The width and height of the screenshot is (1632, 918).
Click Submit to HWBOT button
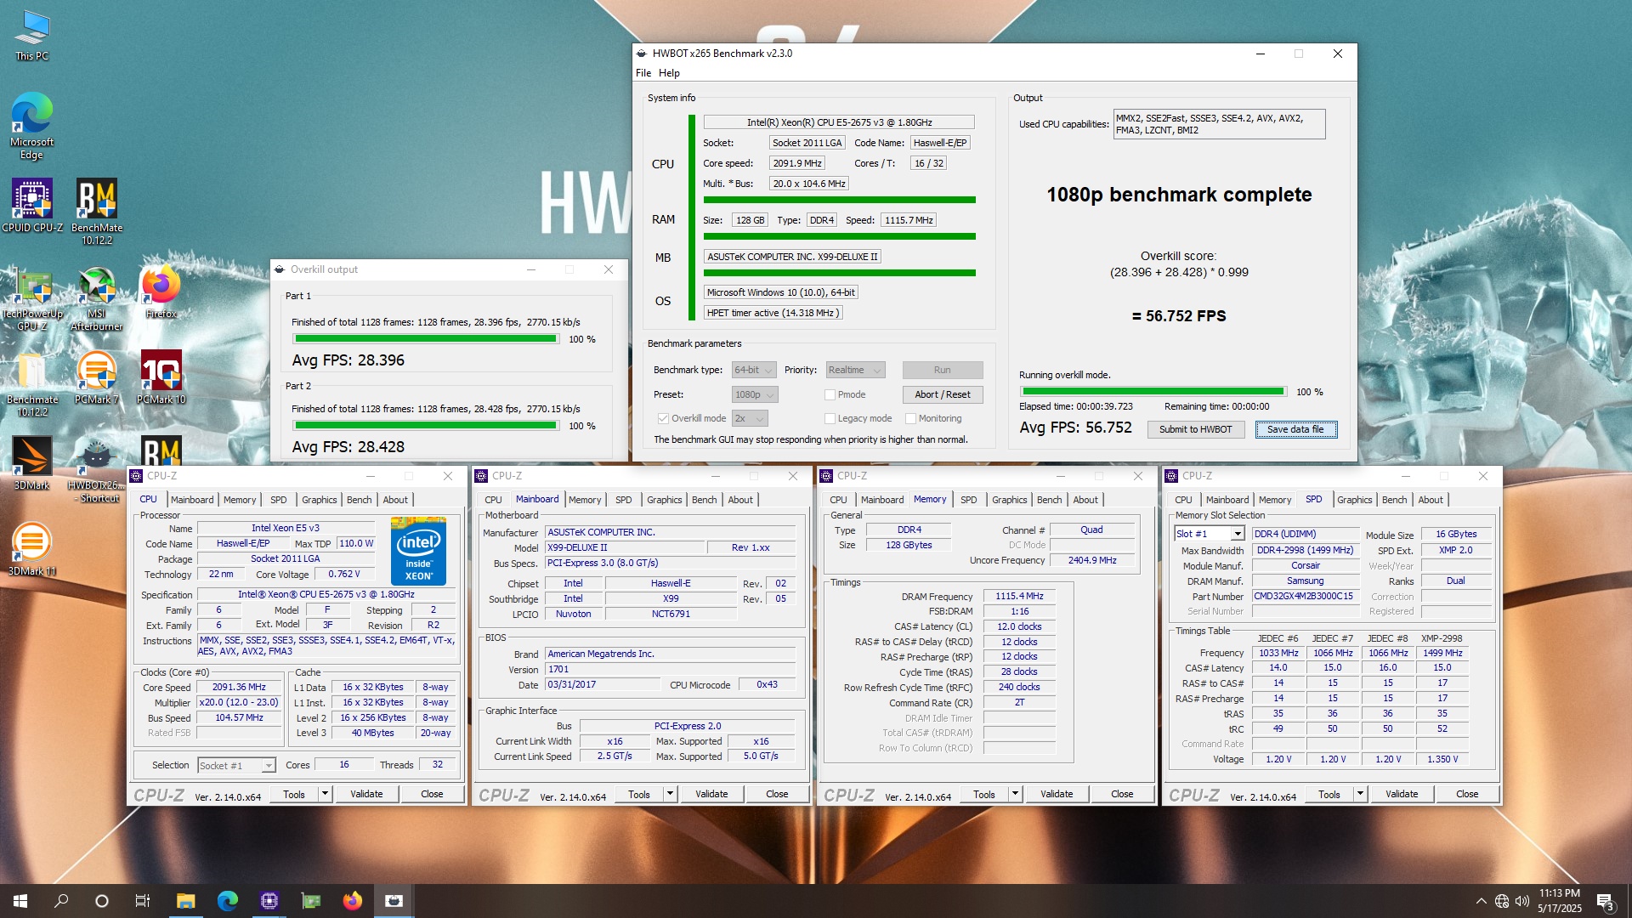coord(1196,429)
